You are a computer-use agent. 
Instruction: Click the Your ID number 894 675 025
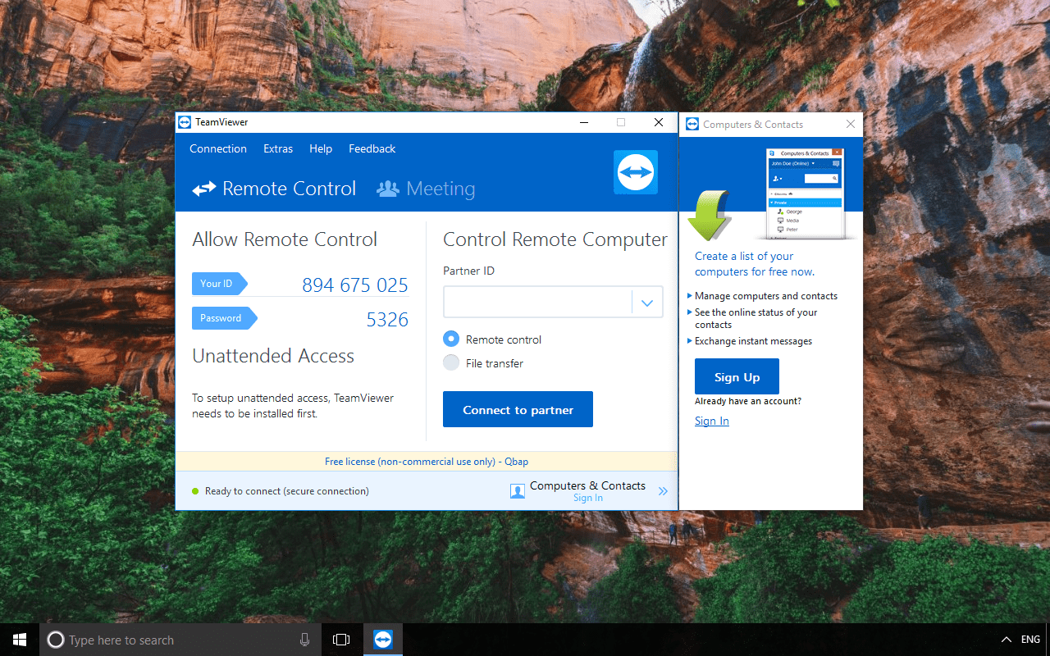tap(355, 285)
